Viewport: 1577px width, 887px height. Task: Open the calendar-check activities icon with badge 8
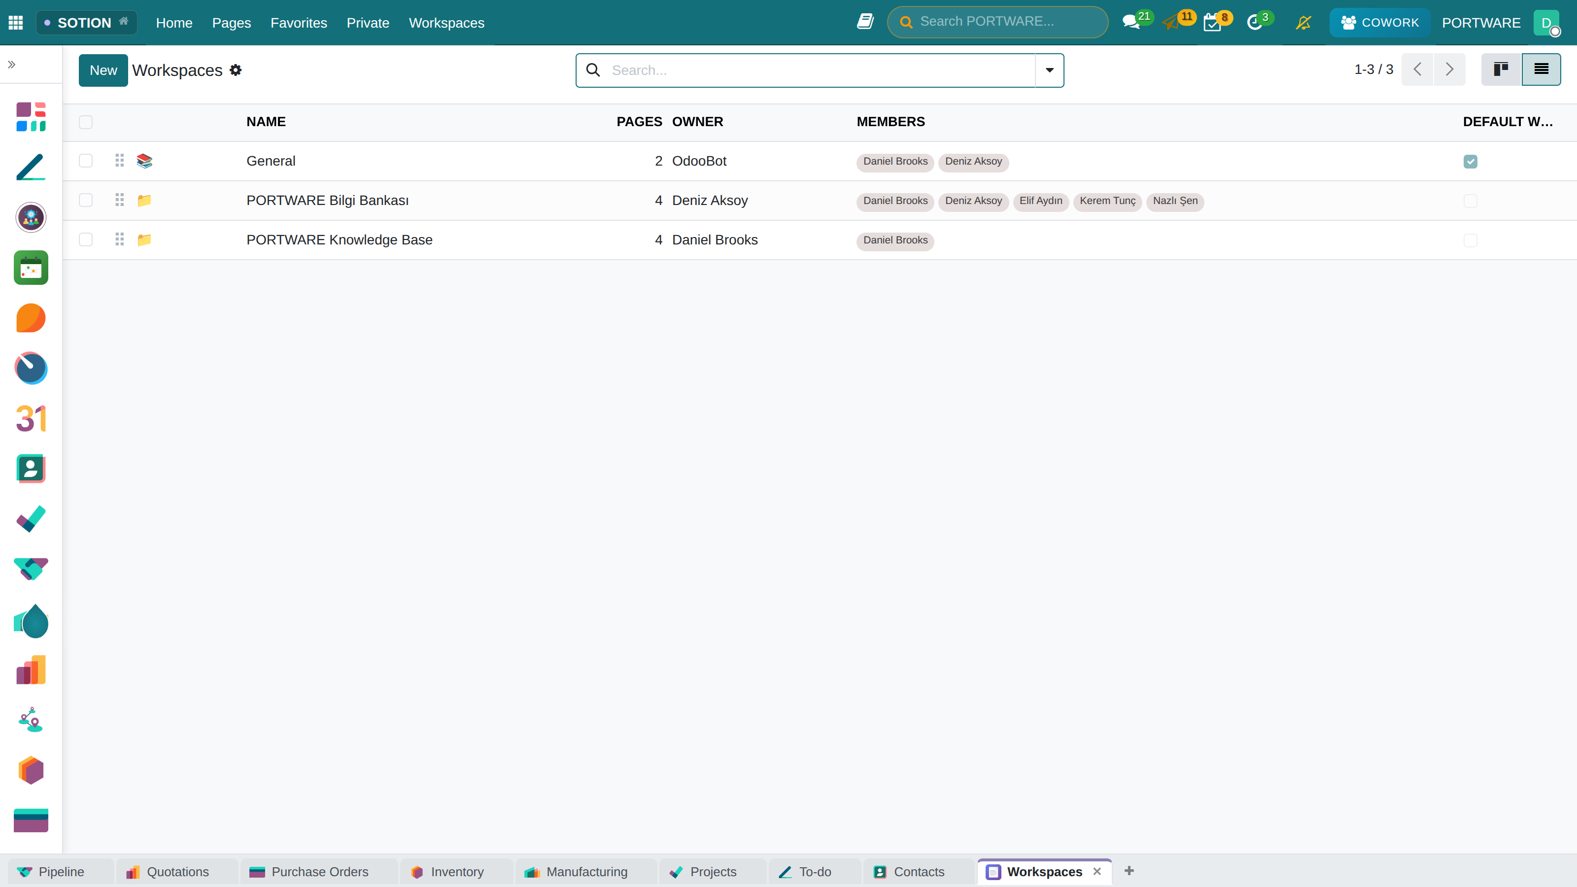pyautogui.click(x=1212, y=23)
